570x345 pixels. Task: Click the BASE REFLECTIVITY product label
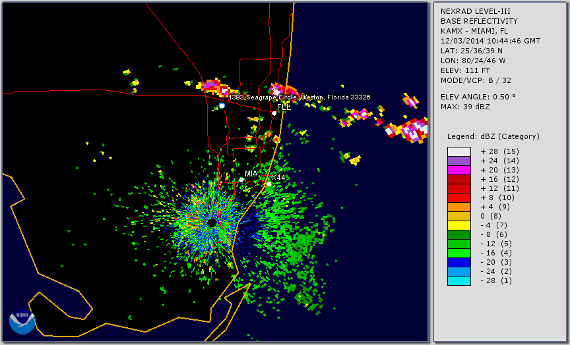tap(479, 21)
